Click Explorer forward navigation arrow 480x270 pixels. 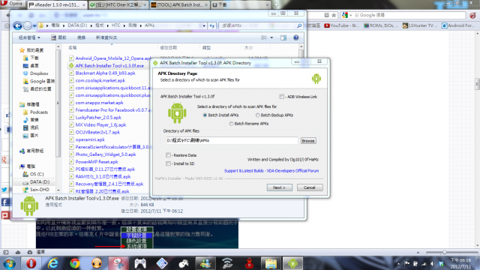[x=28, y=25]
